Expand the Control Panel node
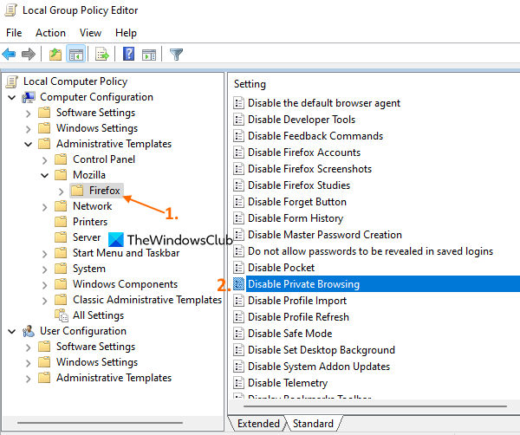 tap(45, 160)
